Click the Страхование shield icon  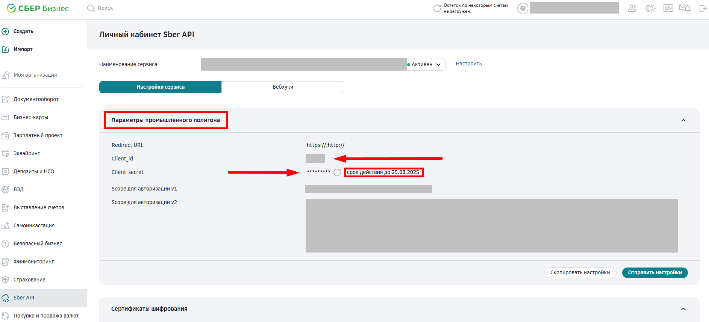(5, 280)
